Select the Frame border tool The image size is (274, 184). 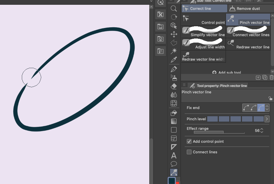[x=174, y=138]
